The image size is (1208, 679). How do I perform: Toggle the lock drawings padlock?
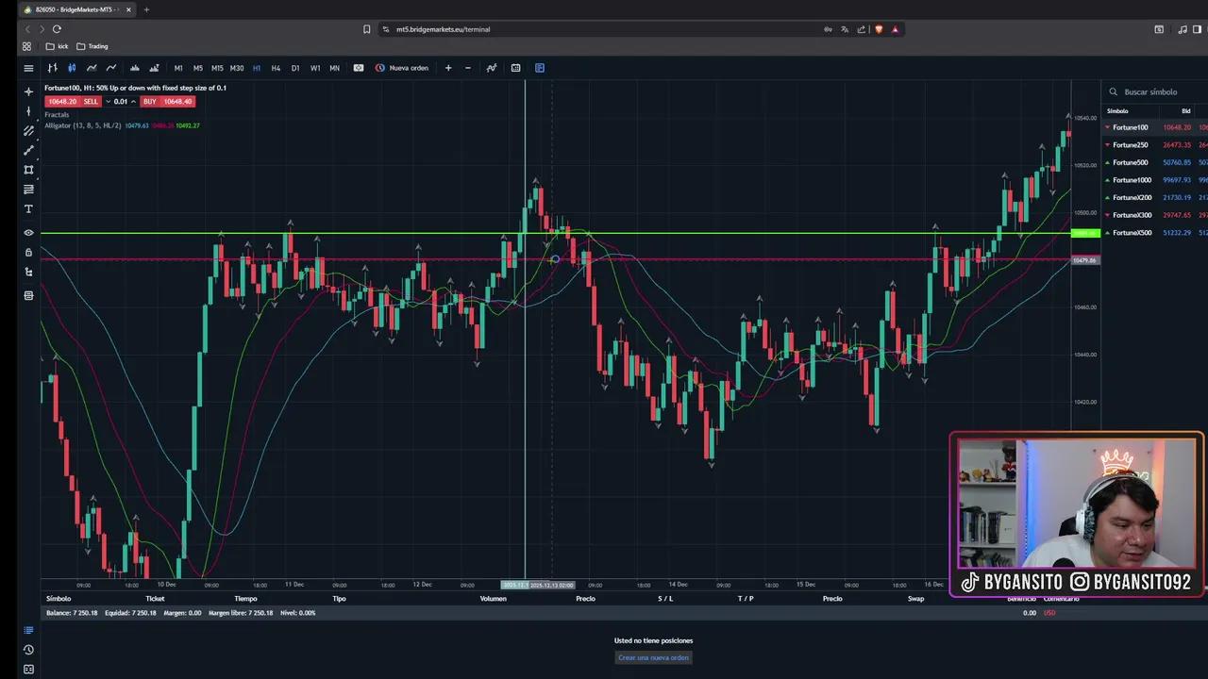tap(28, 253)
